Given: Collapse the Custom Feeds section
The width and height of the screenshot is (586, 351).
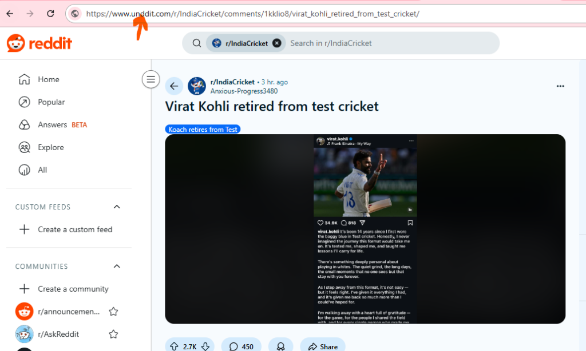Looking at the screenshot, I should (x=117, y=207).
